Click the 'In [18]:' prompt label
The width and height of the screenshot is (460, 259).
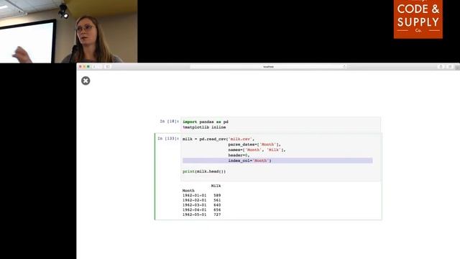pos(170,122)
